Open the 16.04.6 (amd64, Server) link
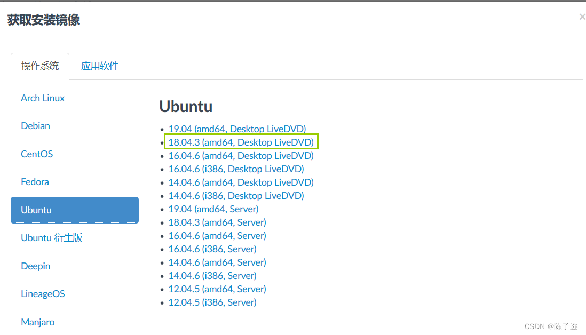The image size is (586, 335). [217, 236]
